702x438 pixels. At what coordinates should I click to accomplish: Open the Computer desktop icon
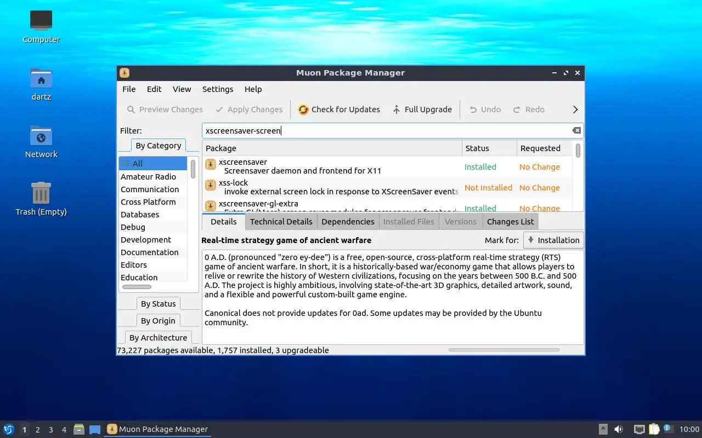click(41, 26)
